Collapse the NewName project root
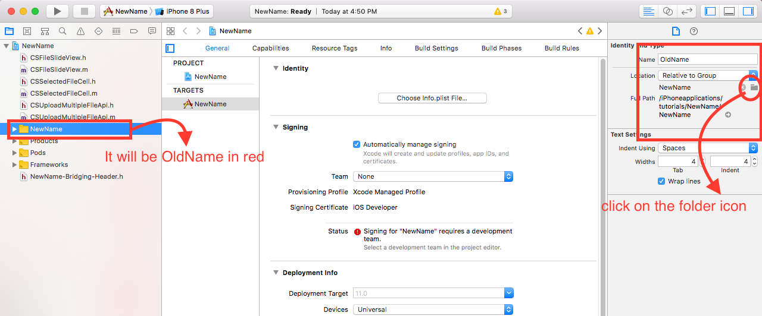 (6, 46)
